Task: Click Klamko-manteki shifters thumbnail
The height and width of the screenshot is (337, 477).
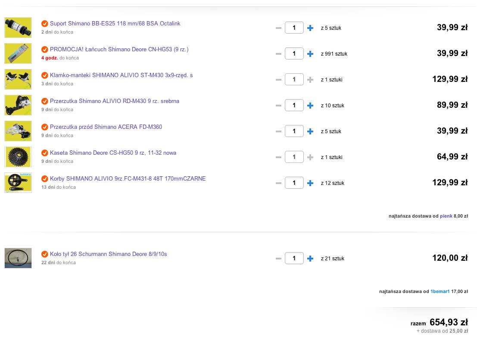Action: pyautogui.click(x=18, y=79)
